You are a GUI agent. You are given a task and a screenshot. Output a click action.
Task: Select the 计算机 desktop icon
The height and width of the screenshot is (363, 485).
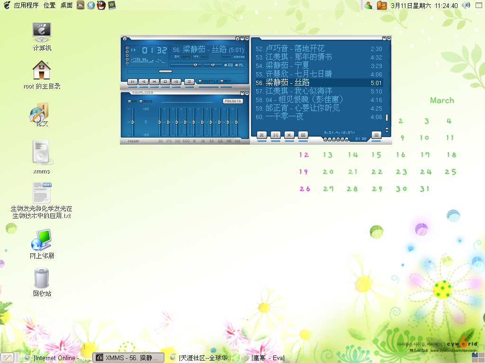(x=42, y=37)
